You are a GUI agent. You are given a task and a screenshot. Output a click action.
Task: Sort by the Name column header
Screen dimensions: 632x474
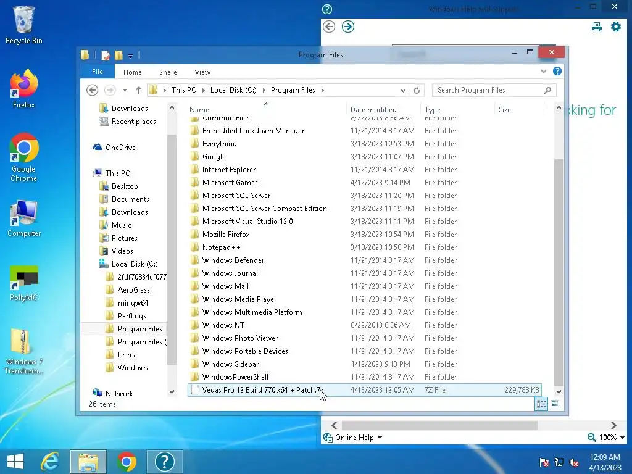[266, 110]
